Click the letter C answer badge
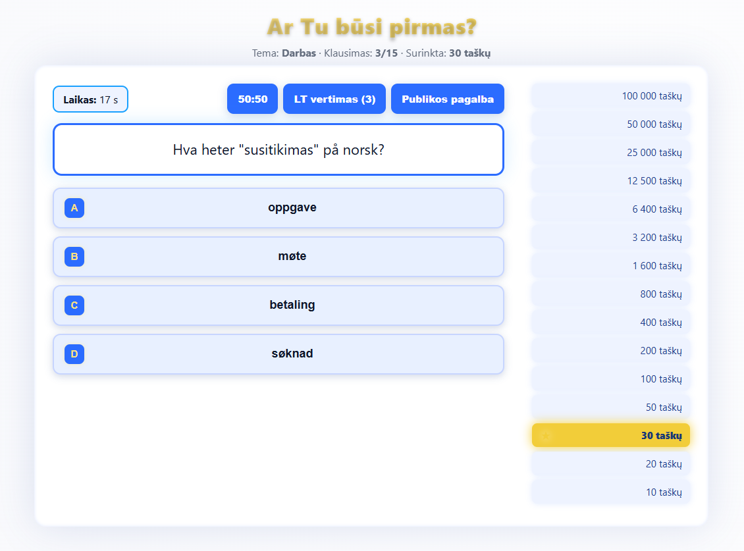 pos(74,305)
